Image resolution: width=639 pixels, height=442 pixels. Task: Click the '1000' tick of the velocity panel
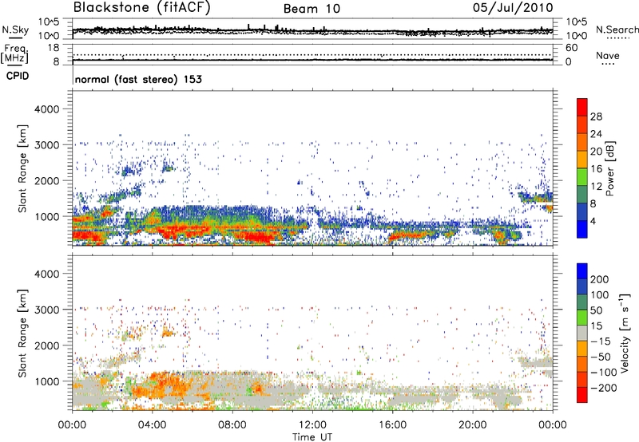click(47, 381)
